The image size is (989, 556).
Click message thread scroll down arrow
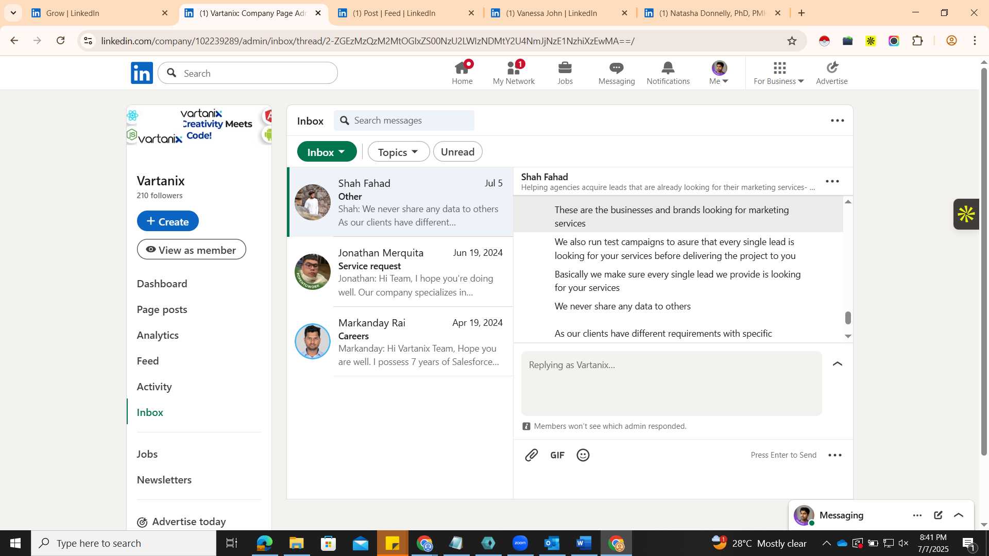[848, 336]
